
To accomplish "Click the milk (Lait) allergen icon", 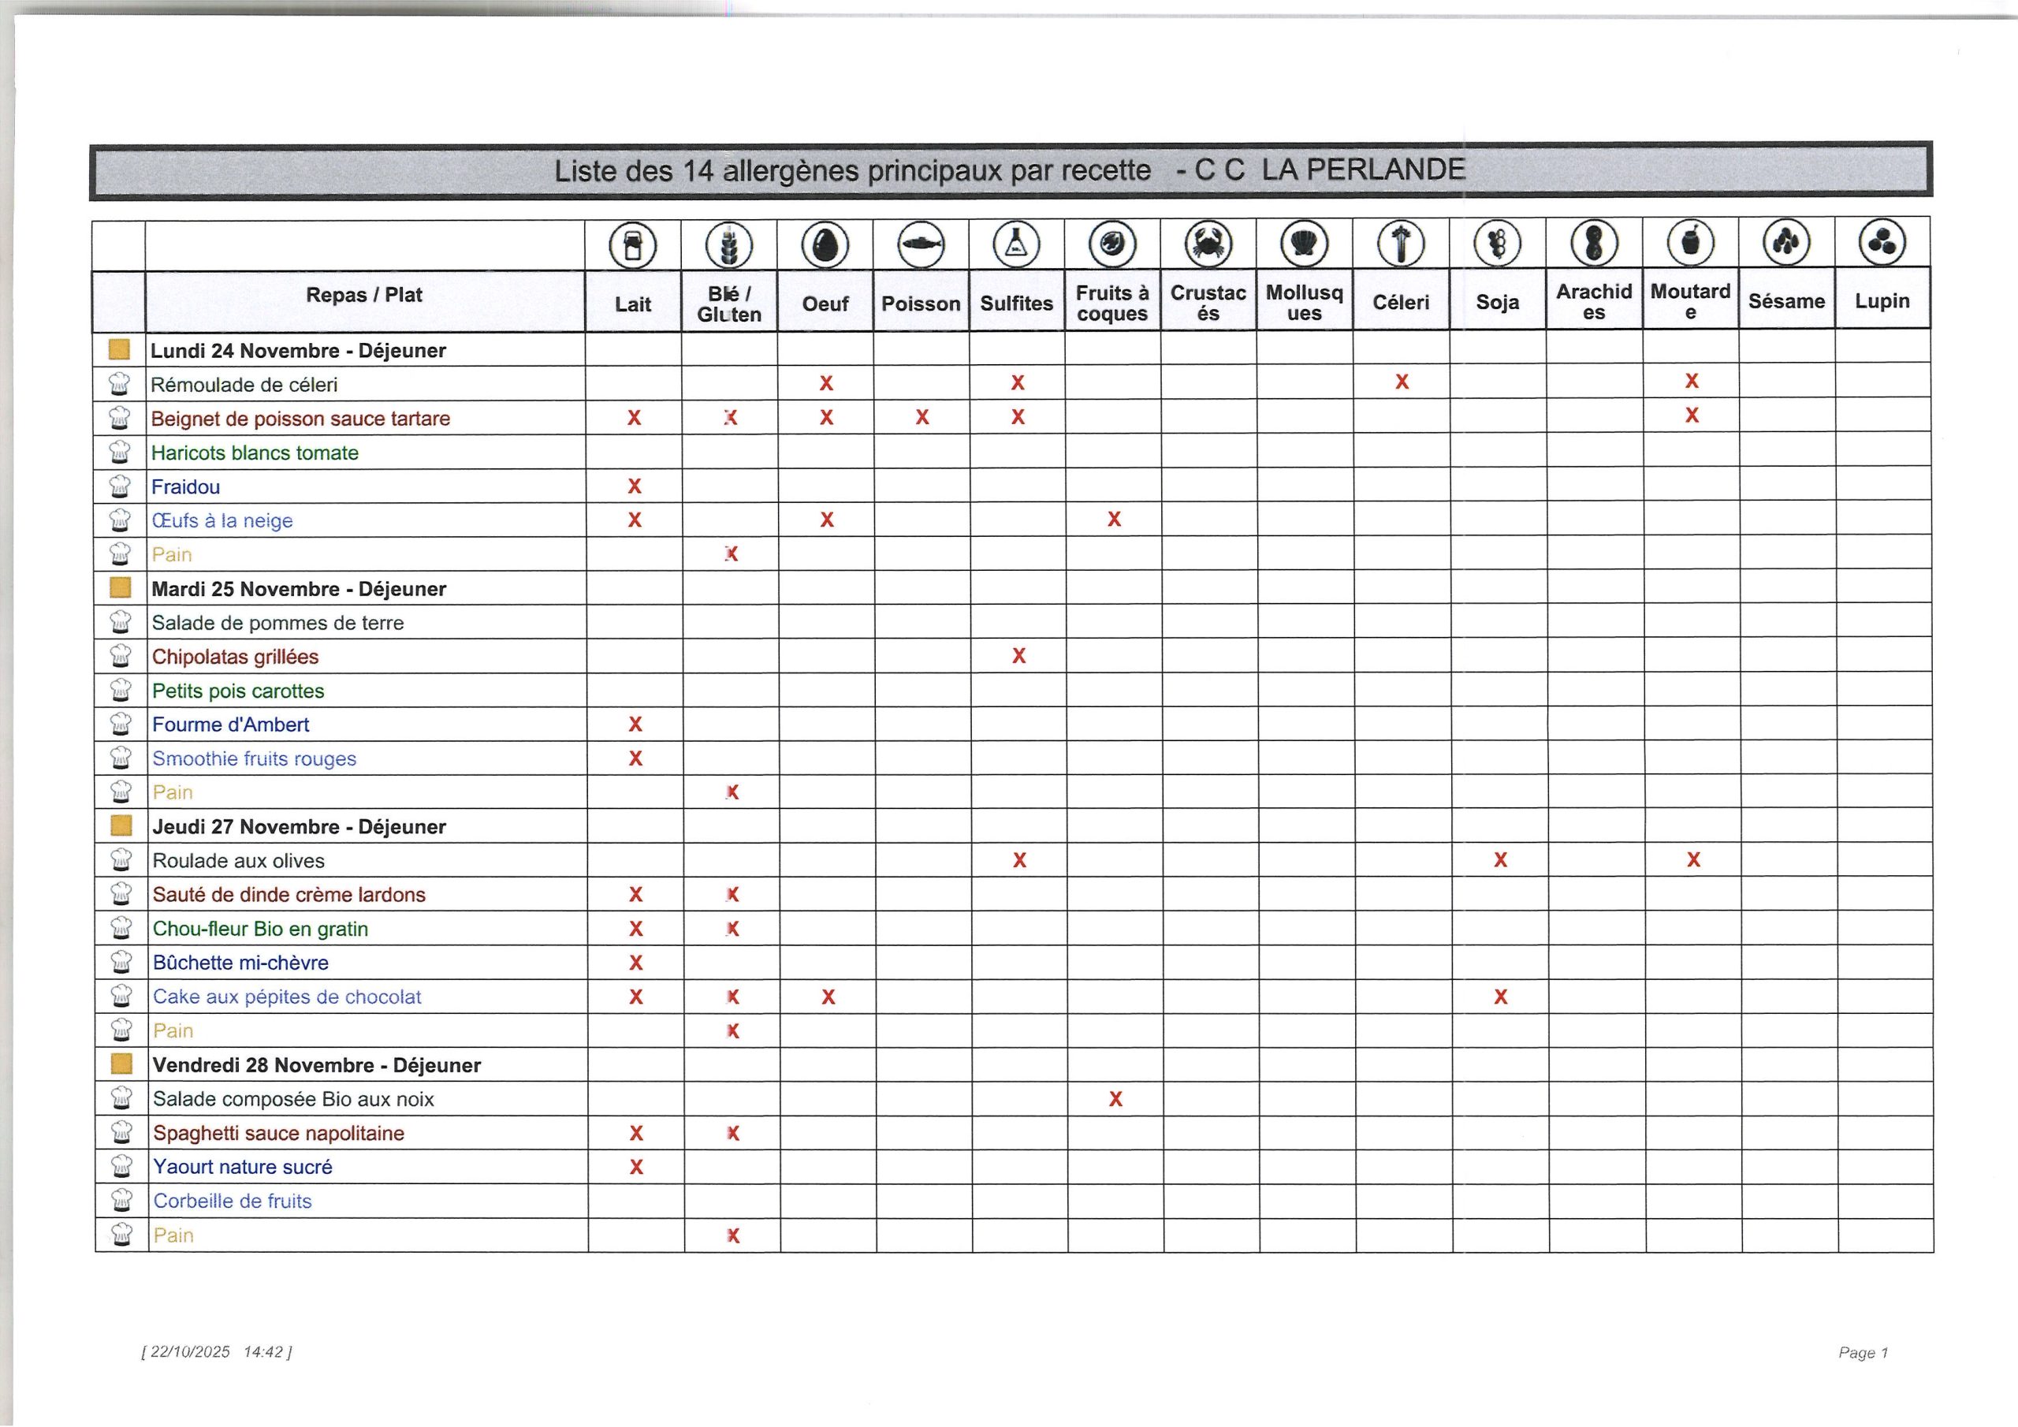I will pyautogui.click(x=633, y=245).
